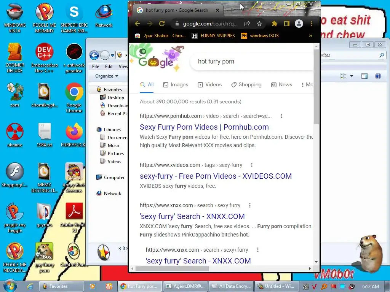Go back in the Chrome browser
390x292 pixels.
(x=137, y=24)
